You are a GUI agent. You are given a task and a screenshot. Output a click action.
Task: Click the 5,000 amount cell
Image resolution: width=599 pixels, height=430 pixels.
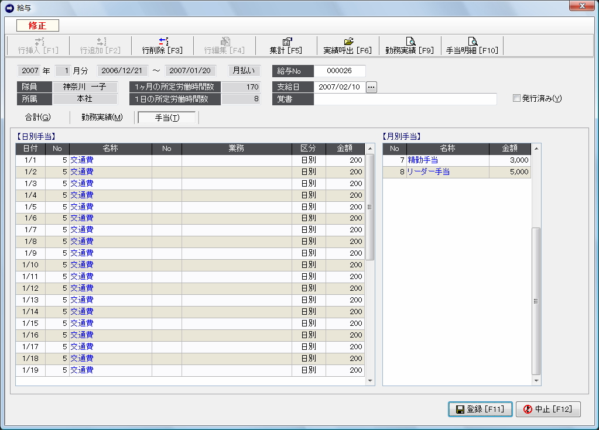coord(510,172)
